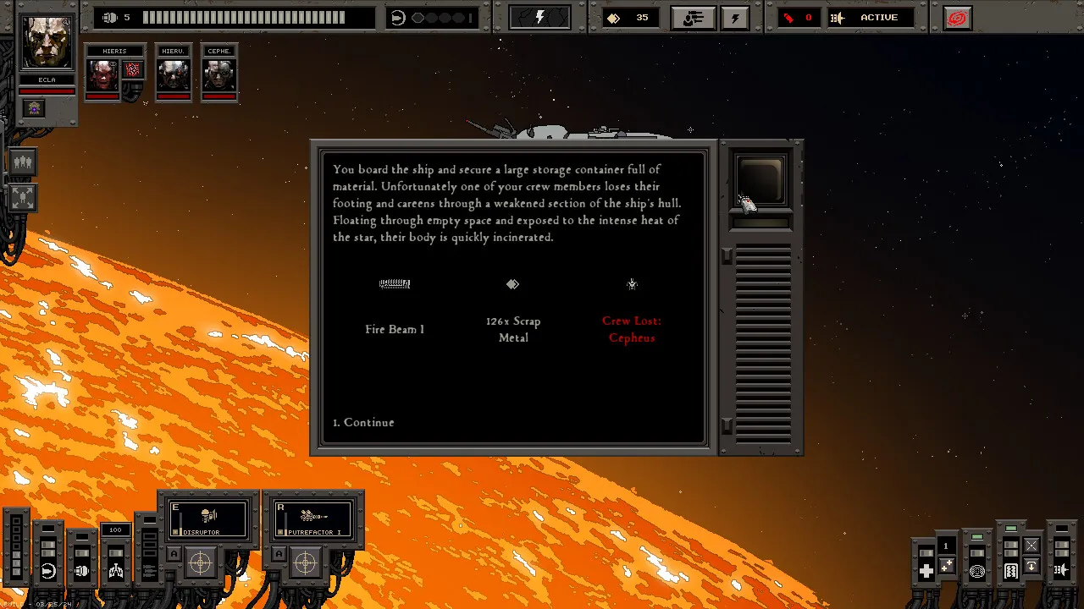Toggle autofire on the Putrefactor with the A button

point(279,553)
